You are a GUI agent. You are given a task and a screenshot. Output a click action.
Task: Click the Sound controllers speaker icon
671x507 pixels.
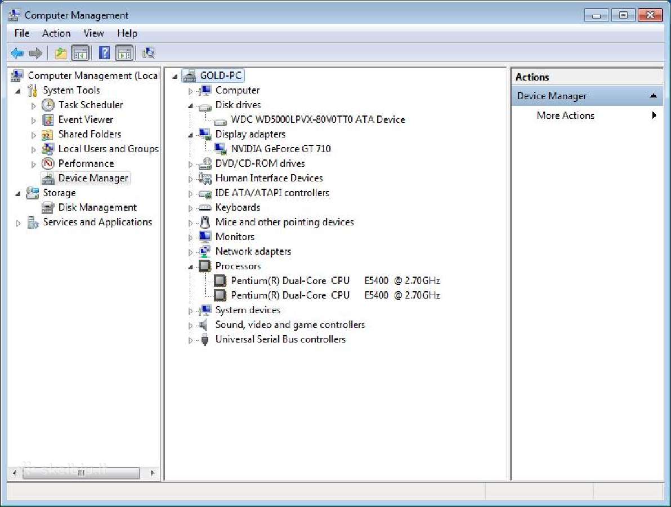204,324
